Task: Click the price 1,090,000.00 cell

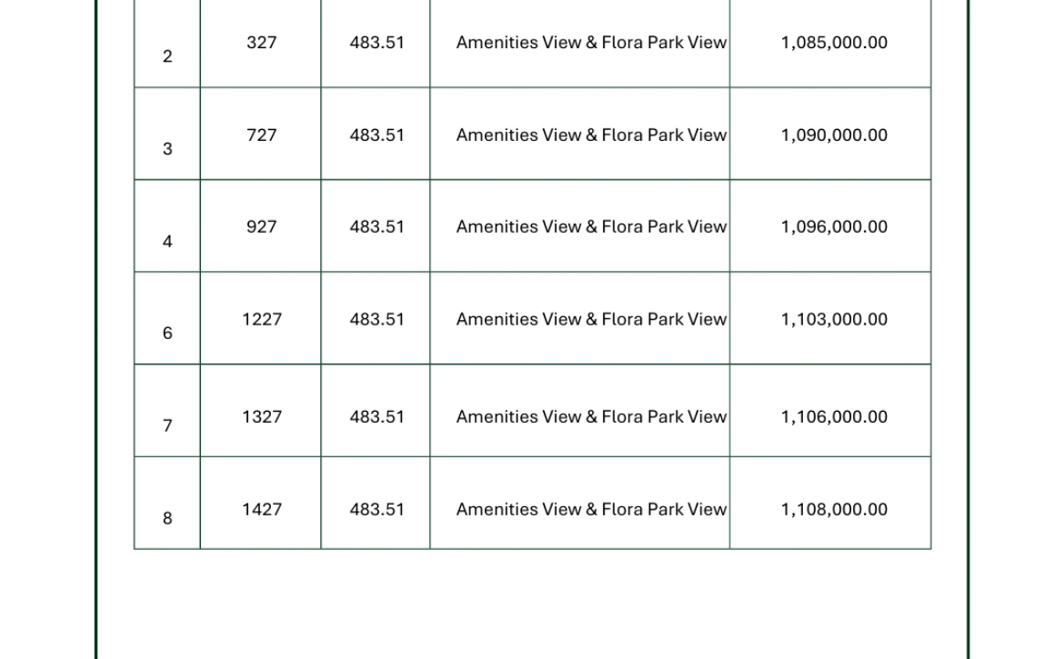Action: click(830, 135)
